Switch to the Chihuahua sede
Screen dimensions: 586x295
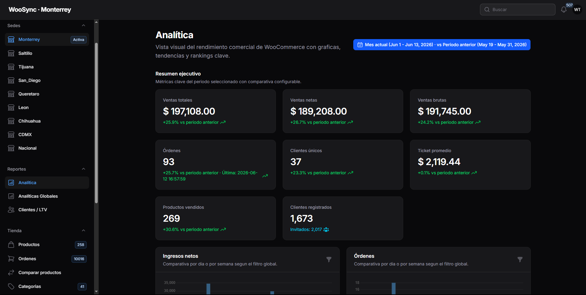point(47,121)
